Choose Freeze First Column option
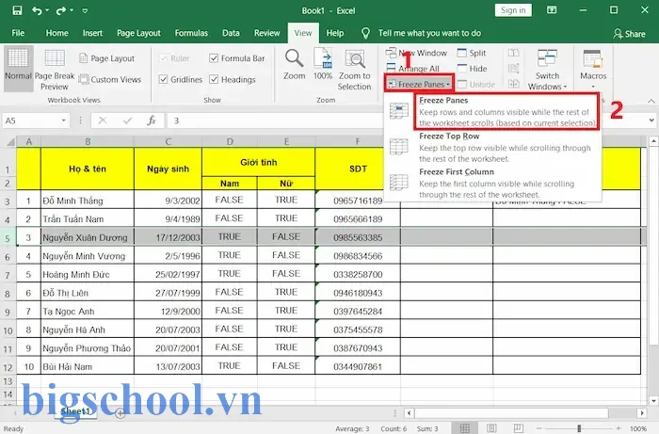This screenshot has width=659, height=434. click(x=492, y=184)
